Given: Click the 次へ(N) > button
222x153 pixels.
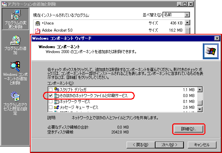Looking at the screenshot, I should click(169, 145).
